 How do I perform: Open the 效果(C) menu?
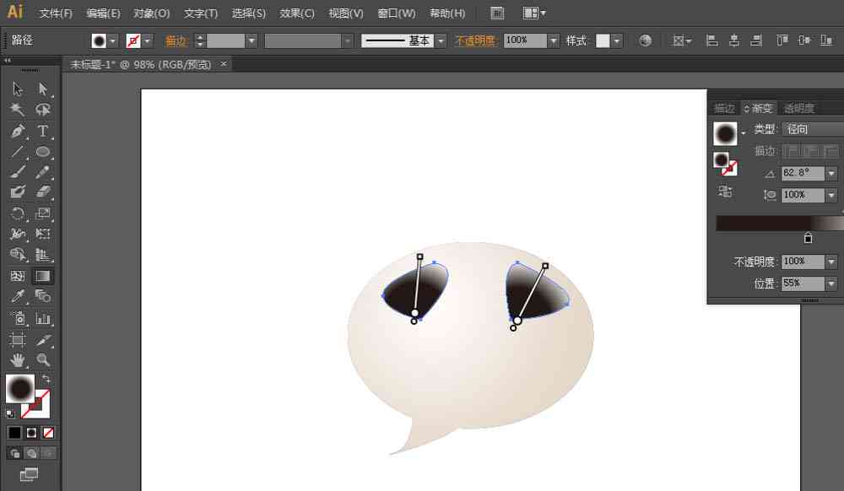[x=296, y=13]
